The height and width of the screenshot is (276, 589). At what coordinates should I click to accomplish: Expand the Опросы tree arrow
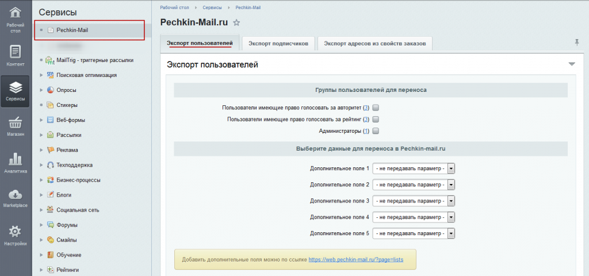[x=41, y=90]
